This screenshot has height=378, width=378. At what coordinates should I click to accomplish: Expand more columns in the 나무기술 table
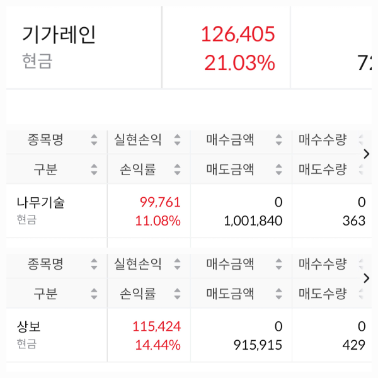coord(367,154)
